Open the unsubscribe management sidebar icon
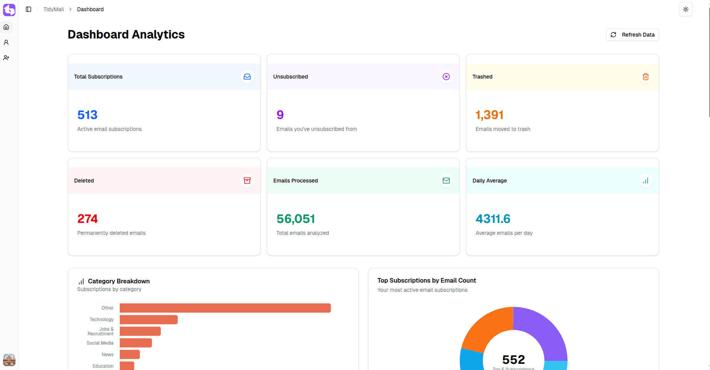This screenshot has height=370, width=710. [x=6, y=57]
